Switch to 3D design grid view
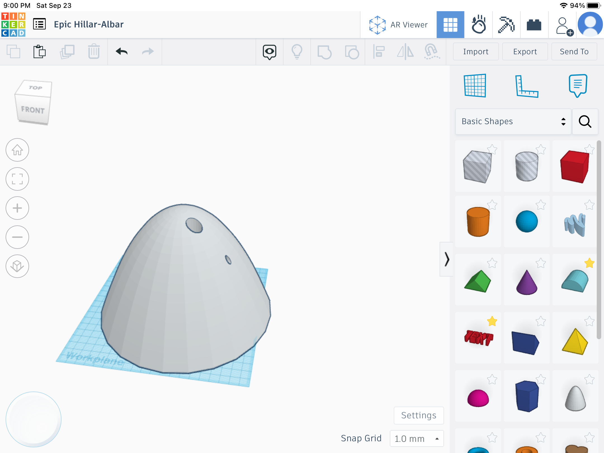Image resolution: width=604 pixels, height=453 pixels. coord(450,25)
